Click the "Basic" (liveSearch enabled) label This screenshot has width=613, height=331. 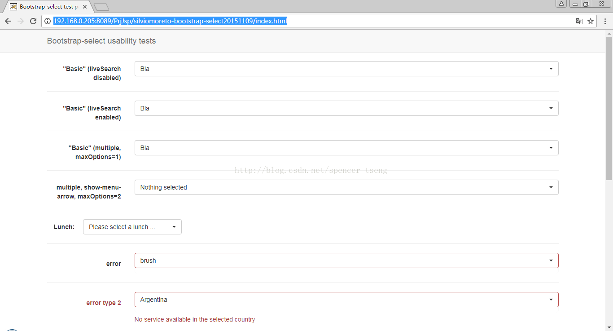point(92,113)
